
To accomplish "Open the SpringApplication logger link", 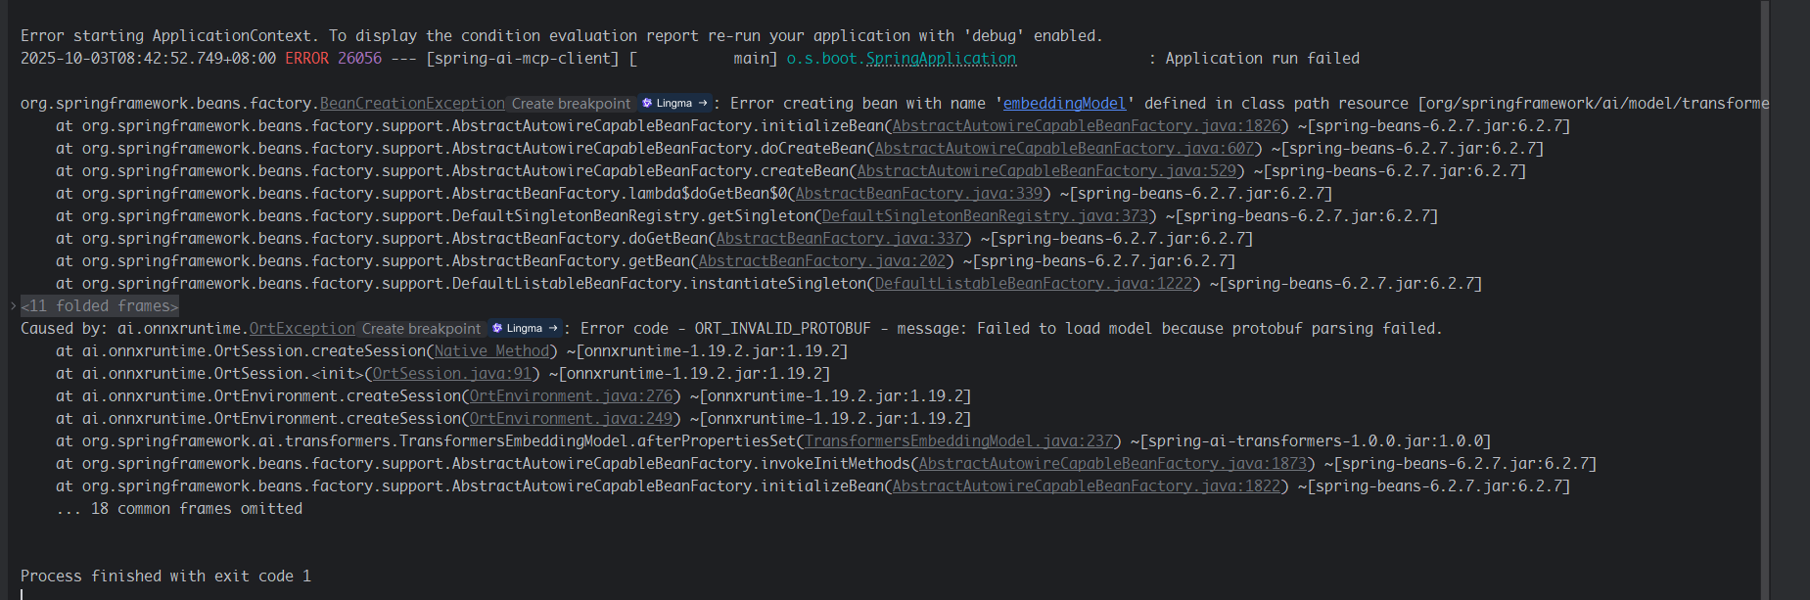I will click(901, 59).
